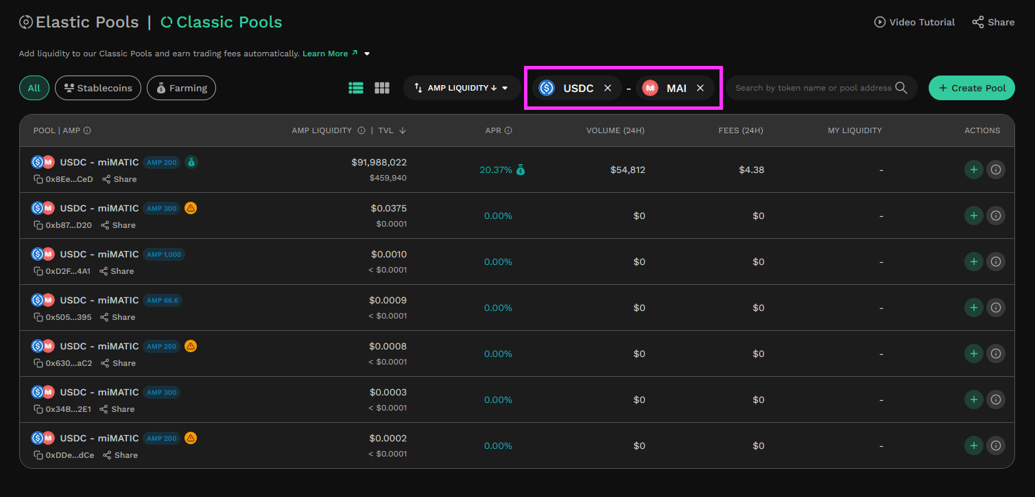The height and width of the screenshot is (497, 1035).
Task: Copy address 0x34B...2E1
Action: click(x=38, y=409)
